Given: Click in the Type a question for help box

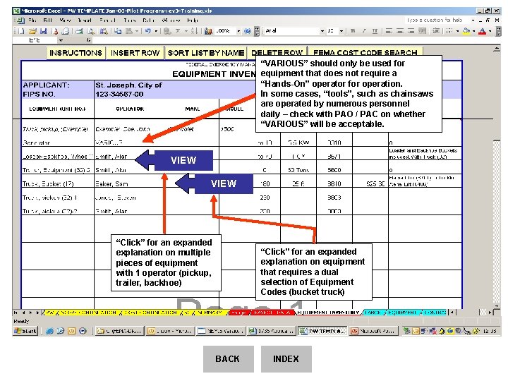Looking at the screenshot, I should pos(436,20).
